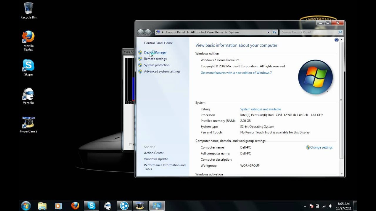Image resolution: width=376 pixels, height=211 pixels.
Task: Select the 2.00 GB memory value
Action: [245, 121]
